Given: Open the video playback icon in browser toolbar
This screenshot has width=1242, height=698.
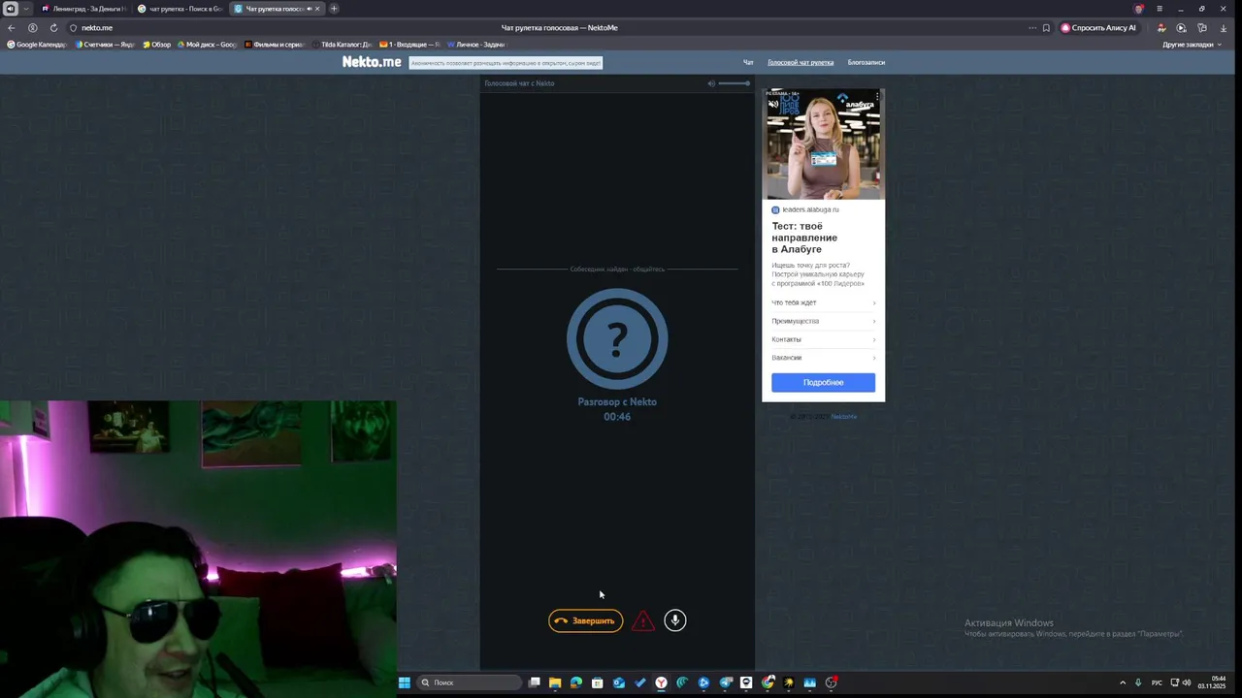Looking at the screenshot, I should [x=1181, y=28].
